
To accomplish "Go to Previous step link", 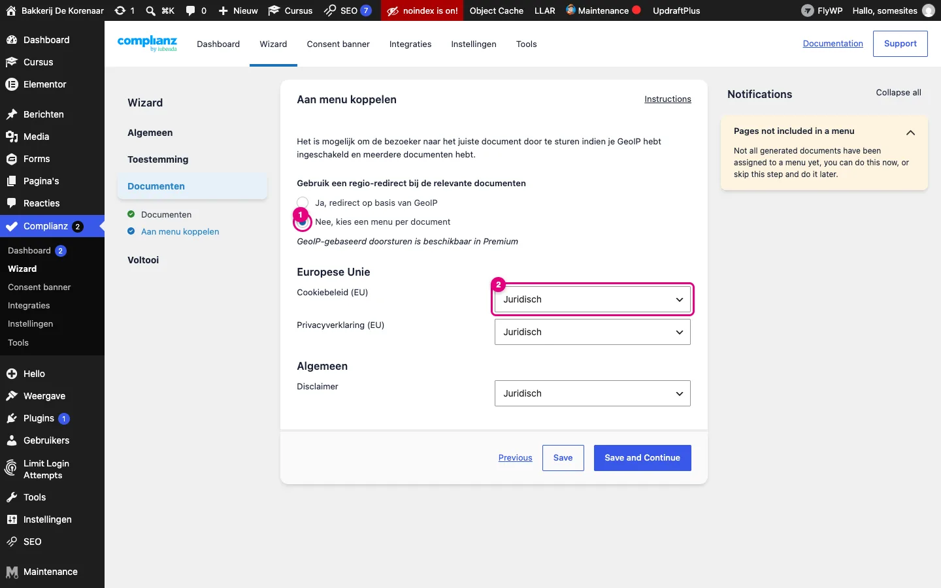I will [515, 458].
